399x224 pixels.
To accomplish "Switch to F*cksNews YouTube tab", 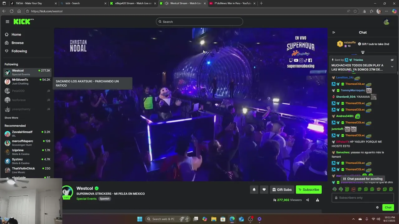I will pyautogui.click(x=233, y=3).
